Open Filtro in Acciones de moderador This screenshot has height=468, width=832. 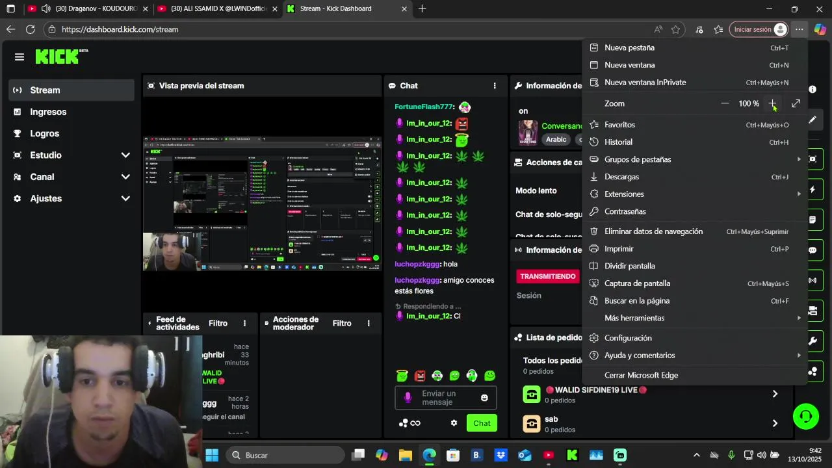341,323
